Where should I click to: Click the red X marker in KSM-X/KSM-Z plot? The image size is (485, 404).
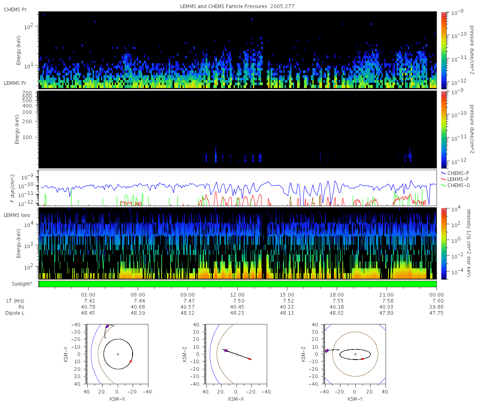click(x=227, y=350)
